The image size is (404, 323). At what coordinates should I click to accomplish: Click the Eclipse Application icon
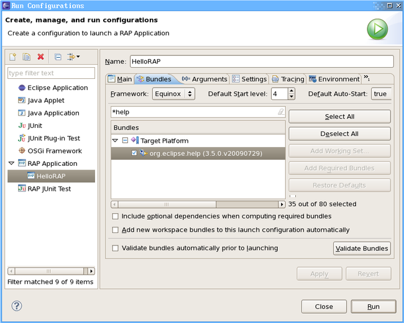22,88
